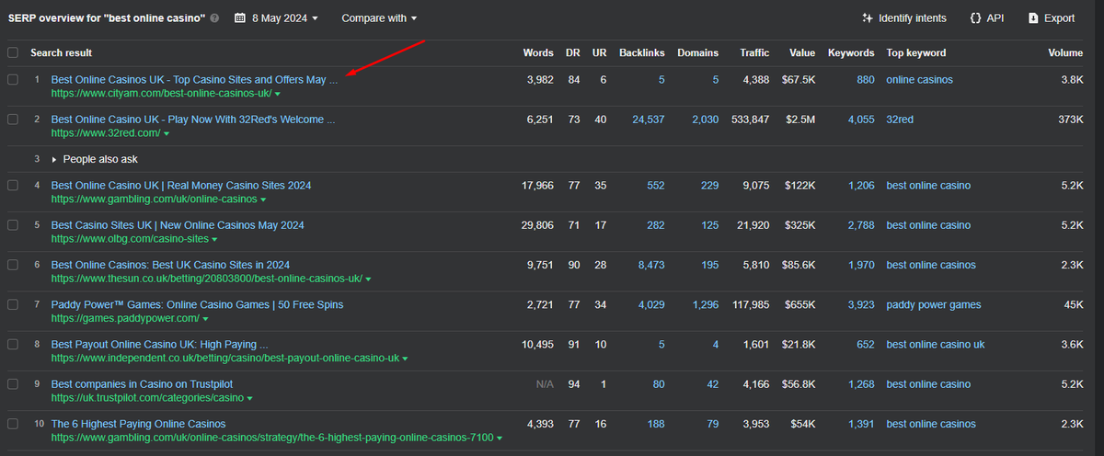Click the https://games.paddypower.com/ URL

(125, 318)
